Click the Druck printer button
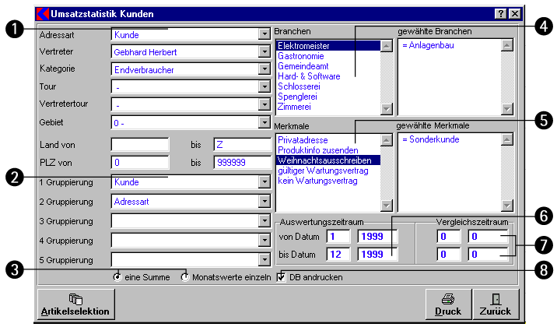557x327 pixels. [x=447, y=304]
